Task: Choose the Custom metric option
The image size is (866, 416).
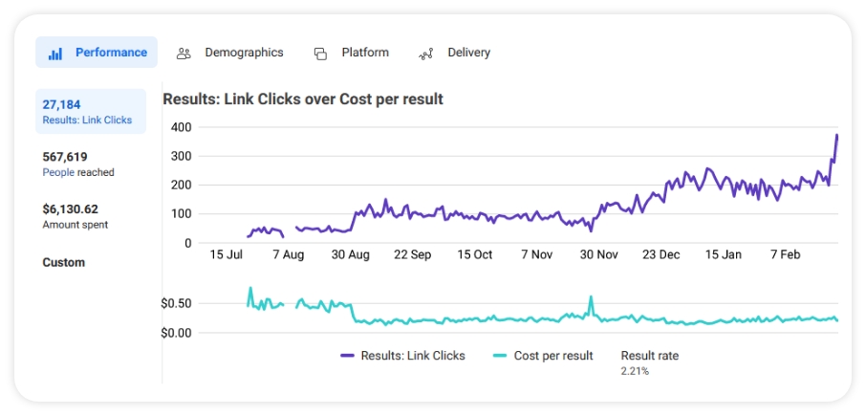Action: click(64, 262)
